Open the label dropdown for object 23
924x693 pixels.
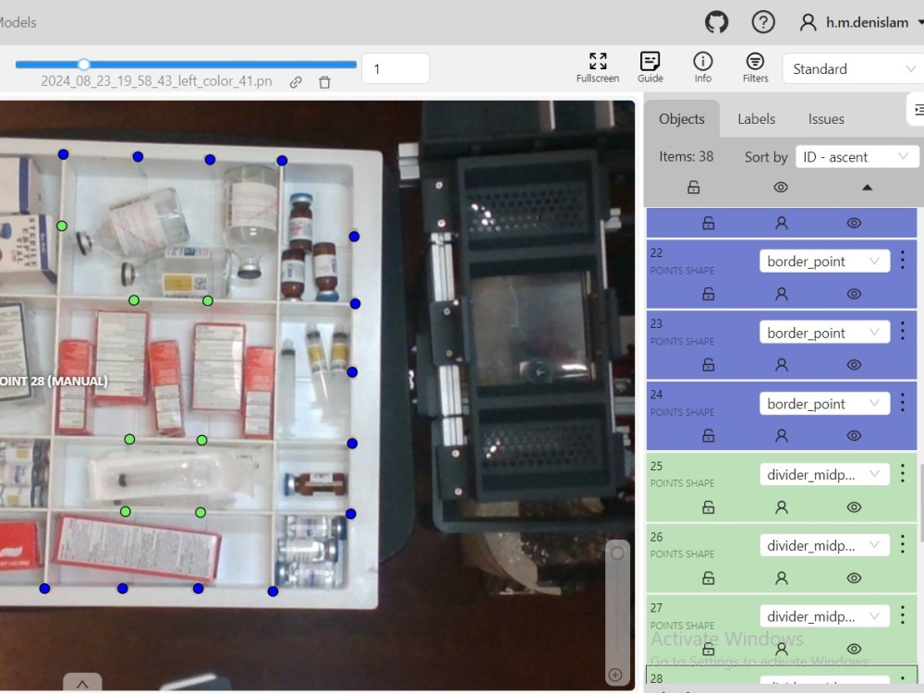(x=824, y=333)
